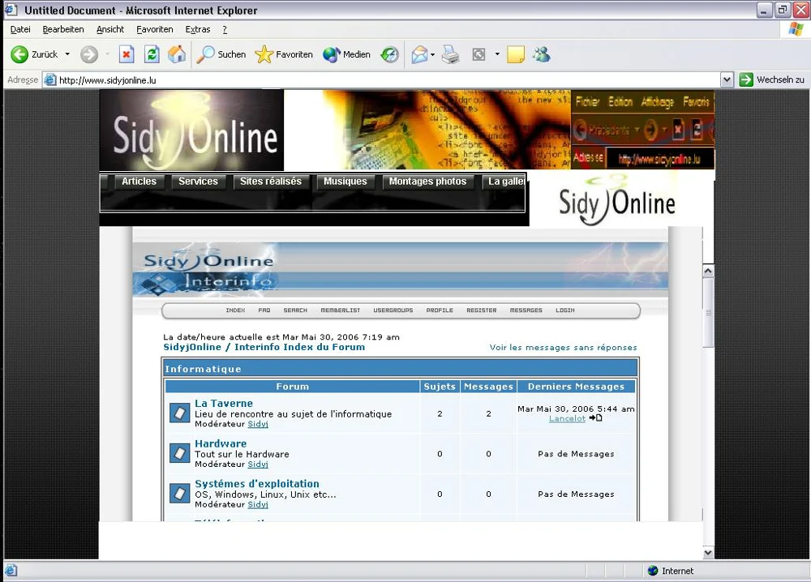Image resolution: width=811 pixels, height=582 pixels.
Task: Click the yellow note toolbar icon
Action: pyautogui.click(x=516, y=54)
